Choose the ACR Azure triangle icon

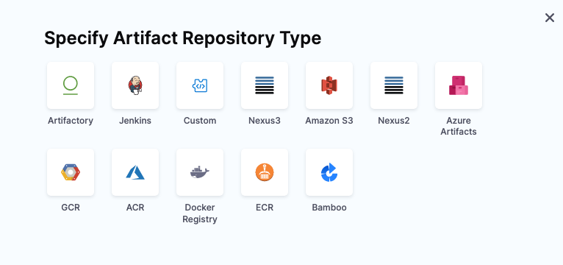click(135, 172)
